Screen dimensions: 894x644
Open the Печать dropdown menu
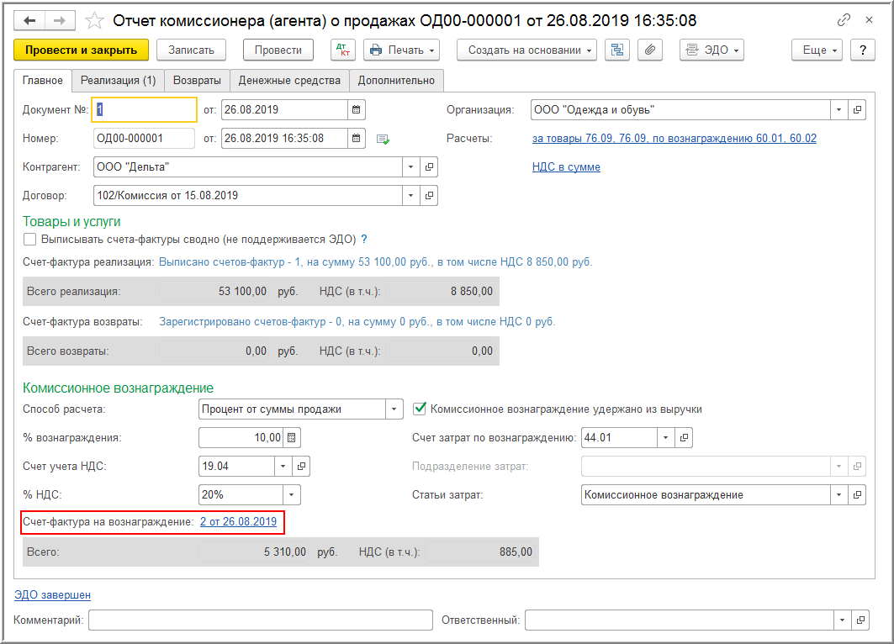[401, 50]
